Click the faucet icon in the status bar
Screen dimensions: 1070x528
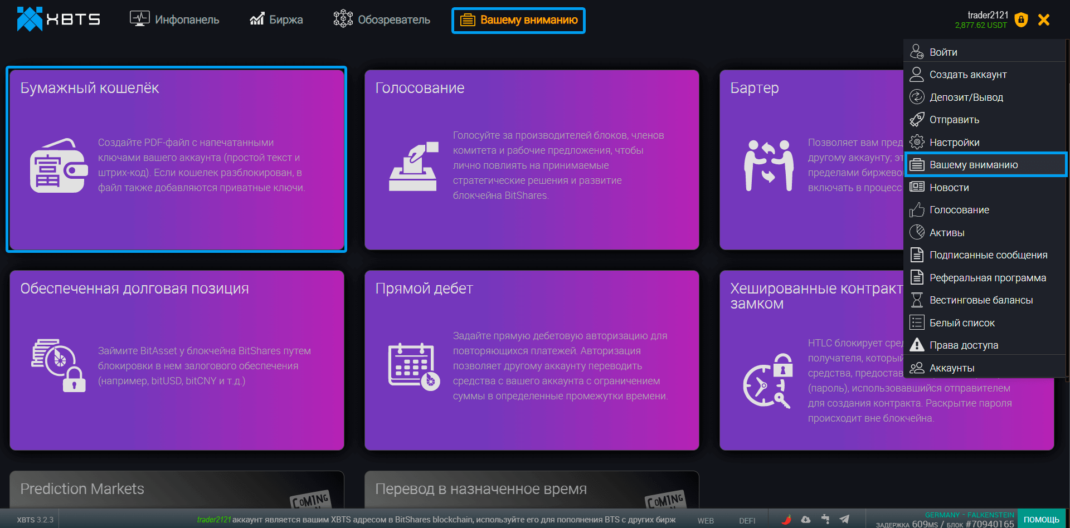point(825,519)
